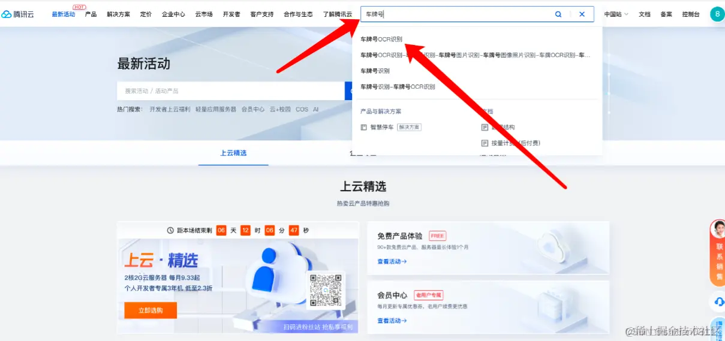Click hot search AI
This screenshot has width=725, height=341.
[x=315, y=110]
